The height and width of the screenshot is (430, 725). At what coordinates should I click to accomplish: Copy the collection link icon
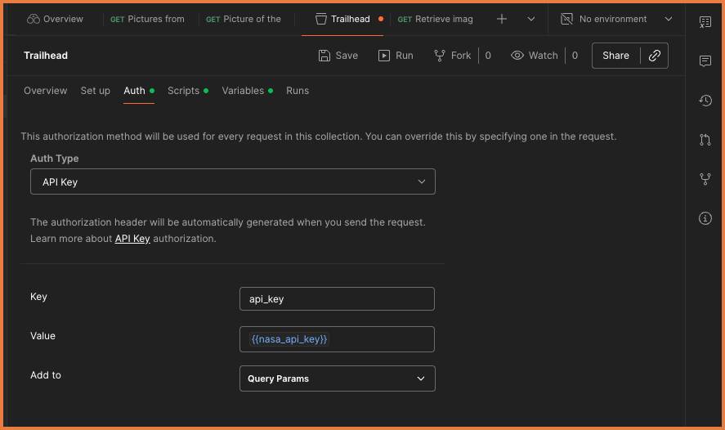654,56
